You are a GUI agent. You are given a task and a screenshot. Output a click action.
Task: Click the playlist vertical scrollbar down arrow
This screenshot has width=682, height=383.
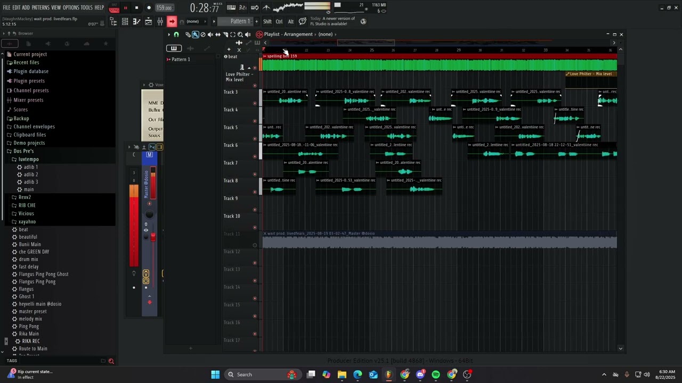pos(620,348)
